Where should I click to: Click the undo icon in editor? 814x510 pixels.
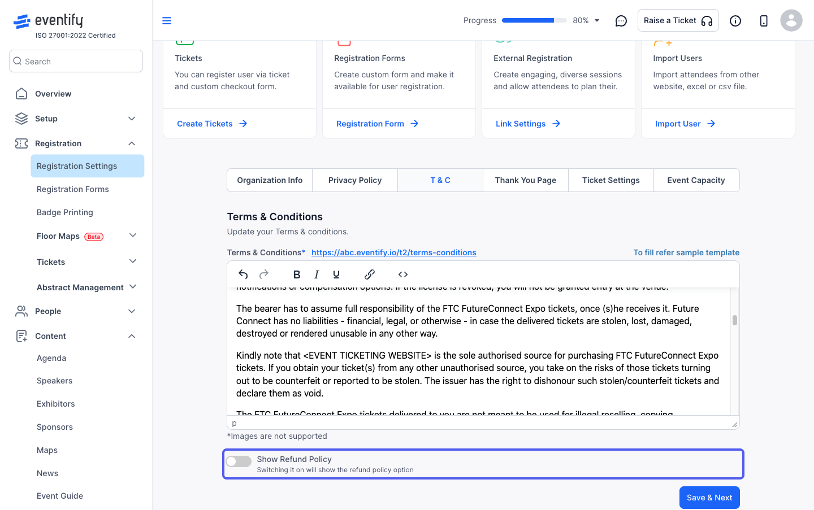243,274
